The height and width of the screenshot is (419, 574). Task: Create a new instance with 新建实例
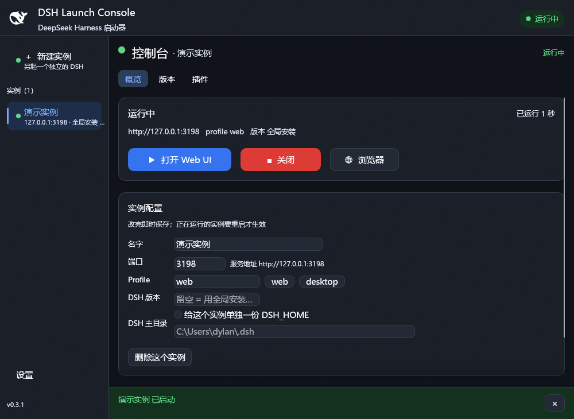pos(54,61)
